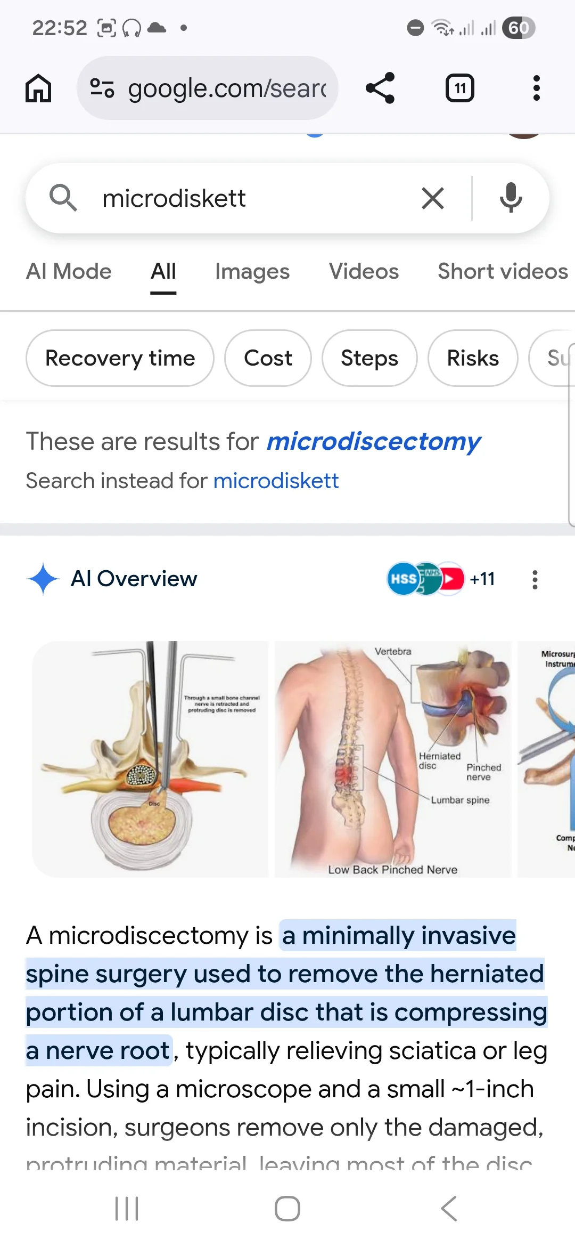Open Chrome three-dot overflow menu
The width and height of the screenshot is (575, 1247).
536,88
